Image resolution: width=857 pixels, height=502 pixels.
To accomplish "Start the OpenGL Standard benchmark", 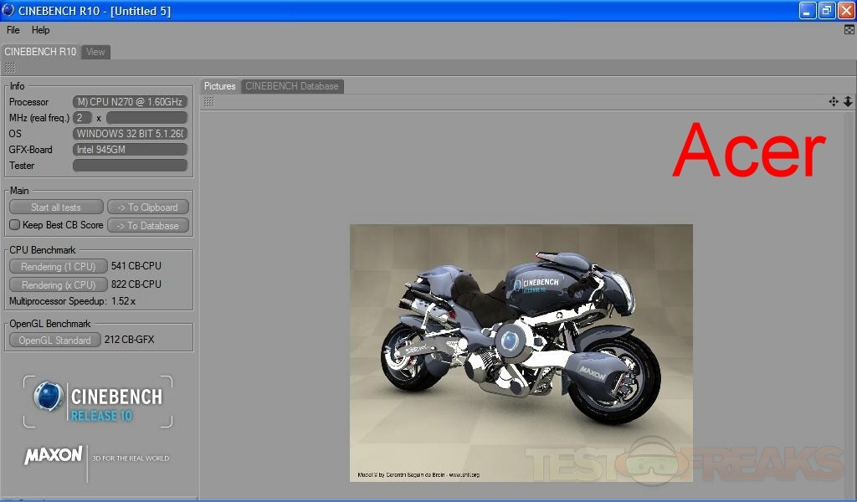I will 54,340.
